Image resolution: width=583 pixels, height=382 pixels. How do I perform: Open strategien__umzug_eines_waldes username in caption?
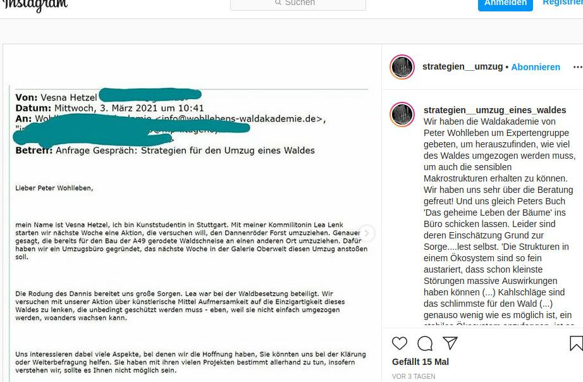494,110
